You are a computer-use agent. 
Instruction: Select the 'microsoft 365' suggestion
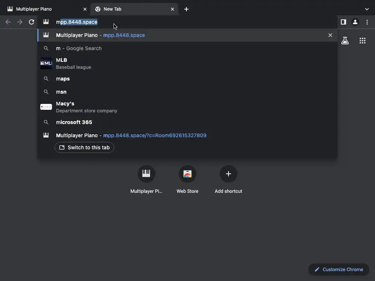(x=187, y=122)
